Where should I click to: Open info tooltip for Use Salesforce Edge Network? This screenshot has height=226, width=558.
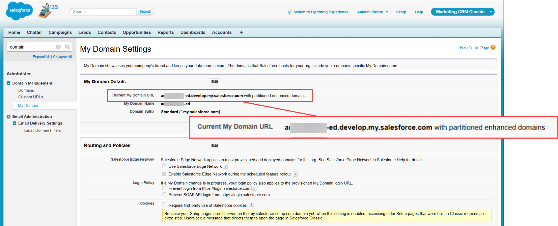tap(225, 166)
